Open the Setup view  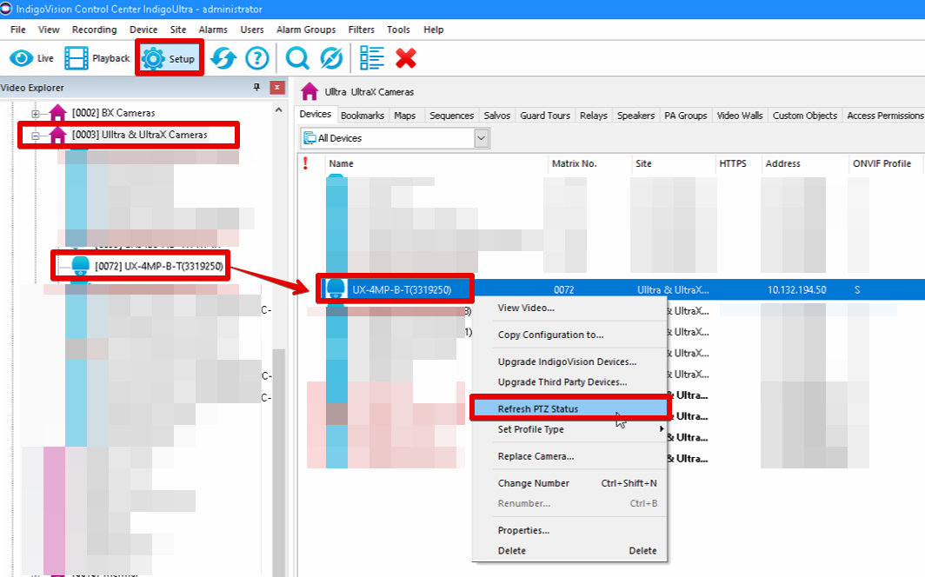pos(170,58)
